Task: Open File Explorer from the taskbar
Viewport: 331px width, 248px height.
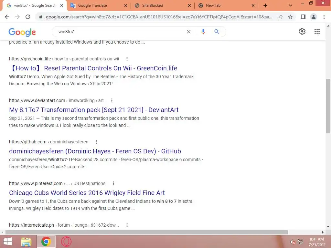Action: [26, 242]
